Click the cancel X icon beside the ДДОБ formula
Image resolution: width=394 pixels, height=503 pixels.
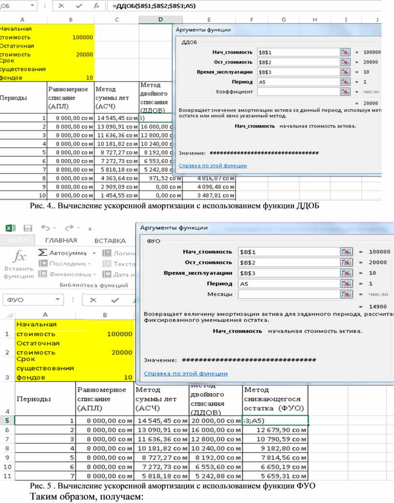click(61, 6)
